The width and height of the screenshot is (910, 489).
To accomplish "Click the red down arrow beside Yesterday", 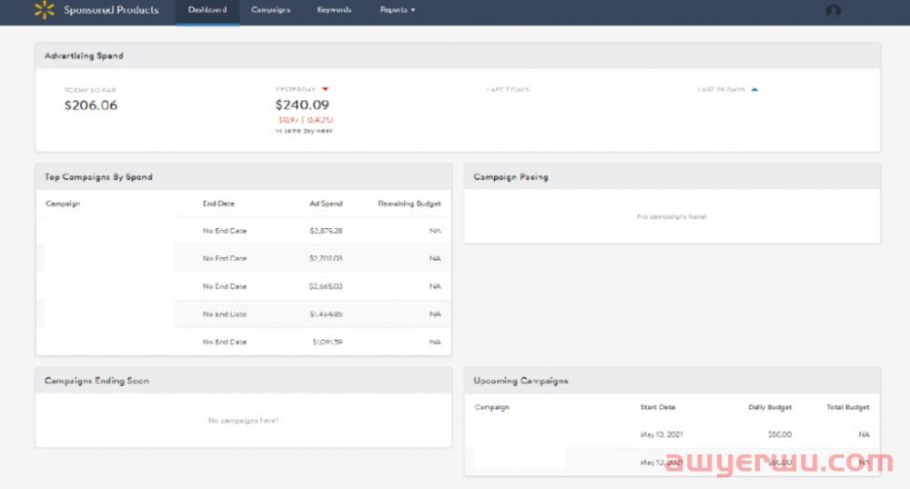I will coord(325,89).
